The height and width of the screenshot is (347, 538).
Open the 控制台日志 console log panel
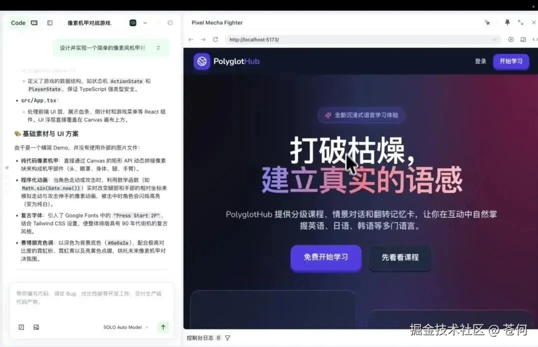pyautogui.click(x=199, y=338)
